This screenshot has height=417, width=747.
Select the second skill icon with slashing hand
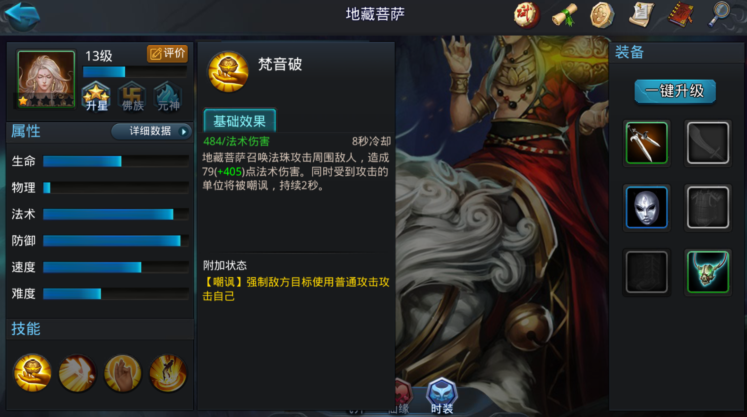coord(77,373)
